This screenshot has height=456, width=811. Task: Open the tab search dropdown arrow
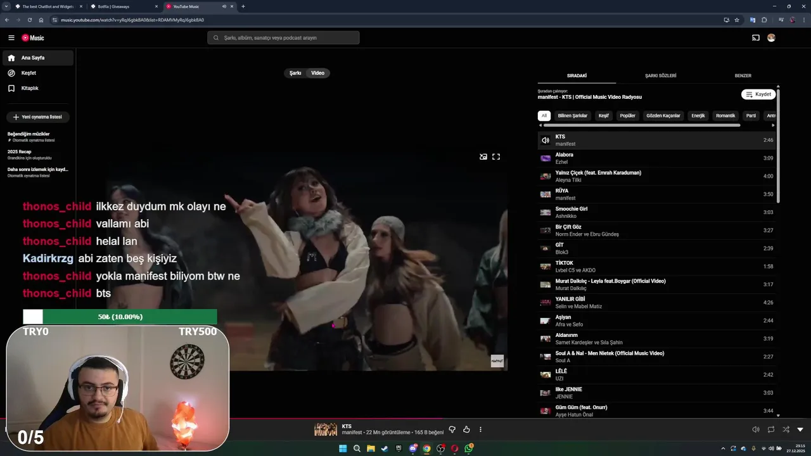(x=6, y=6)
